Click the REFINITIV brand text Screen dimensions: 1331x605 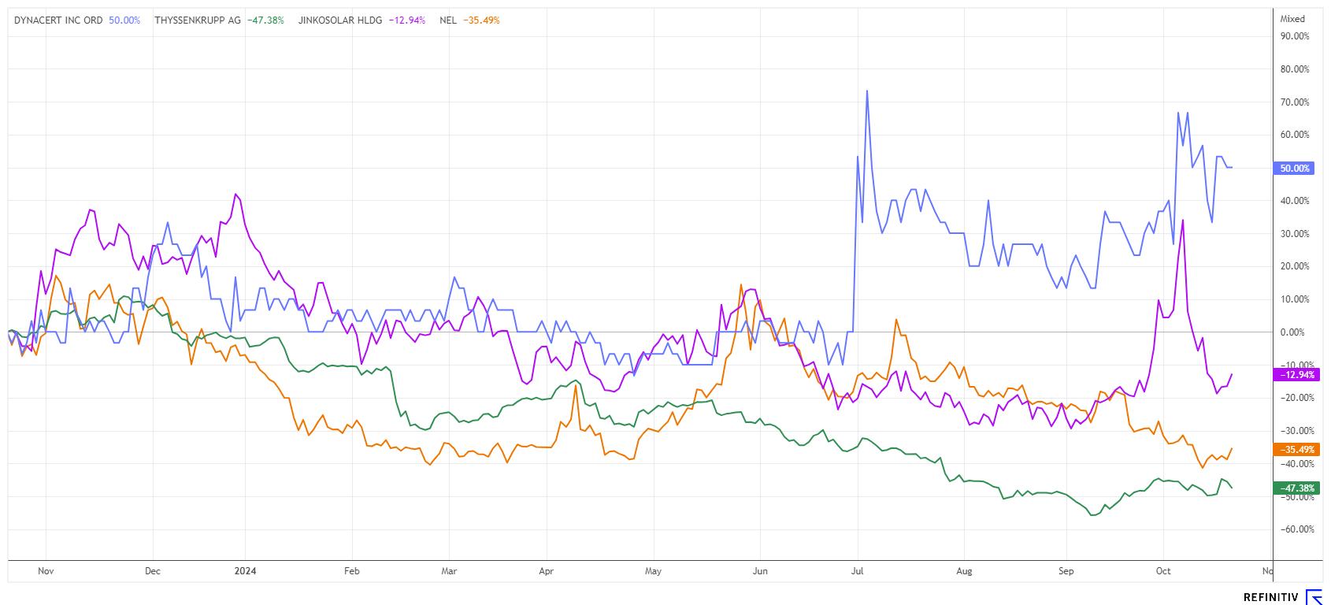coord(1270,598)
